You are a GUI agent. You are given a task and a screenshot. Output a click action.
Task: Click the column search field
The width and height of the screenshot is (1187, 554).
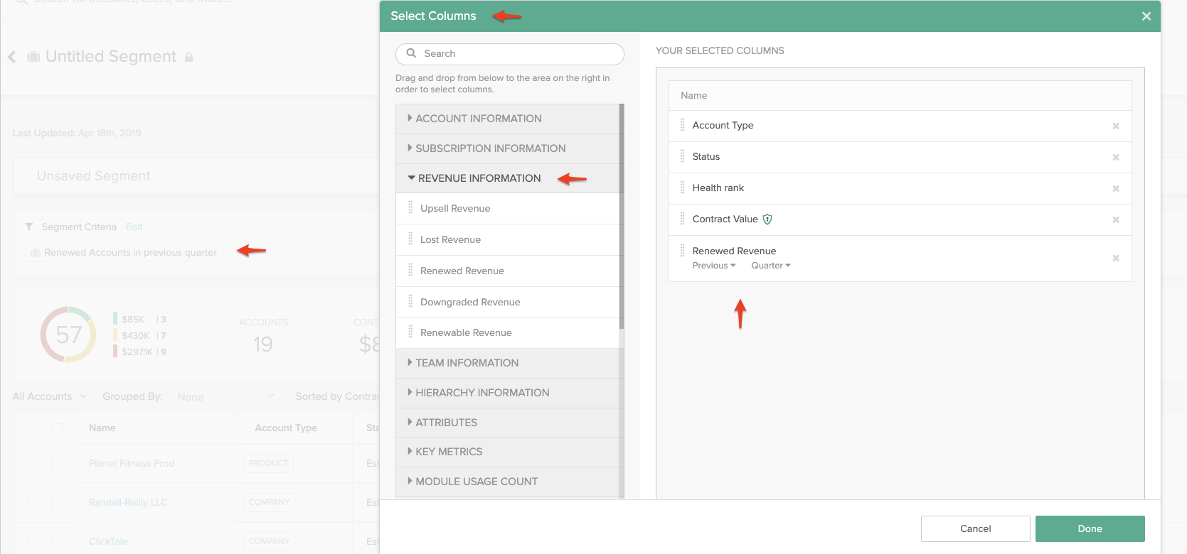coord(510,54)
